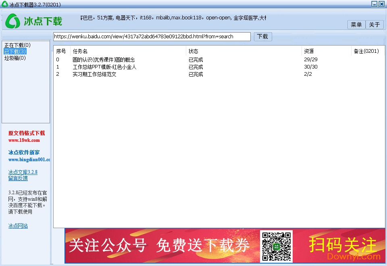Sort by 状态 column header

193,51
